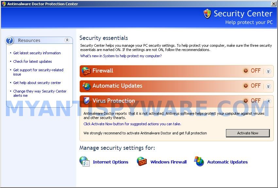Image resolution: width=278 pixels, height=188 pixels.
Task: Click the Virus Protection header label
Action: (x=113, y=101)
